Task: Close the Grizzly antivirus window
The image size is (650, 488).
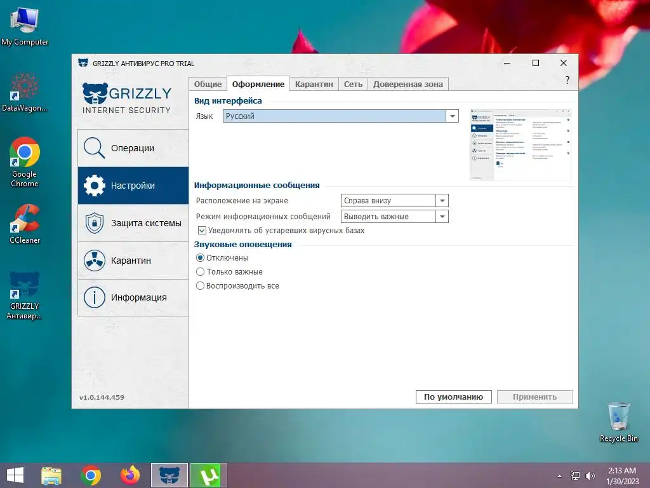Action: (564, 63)
